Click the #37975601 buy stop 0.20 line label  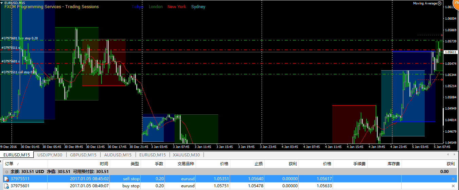(20, 38)
